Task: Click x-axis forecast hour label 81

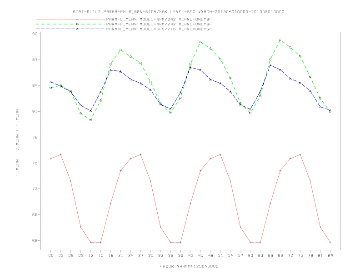Action: 320,255
